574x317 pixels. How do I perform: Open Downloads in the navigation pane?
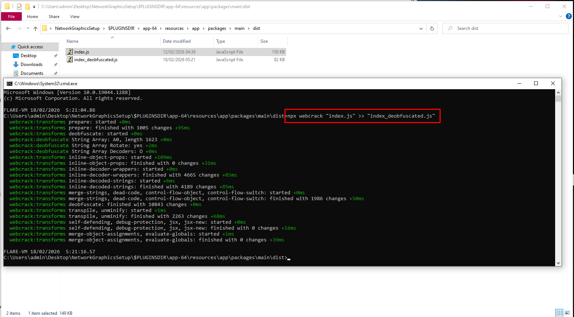pyautogui.click(x=31, y=65)
